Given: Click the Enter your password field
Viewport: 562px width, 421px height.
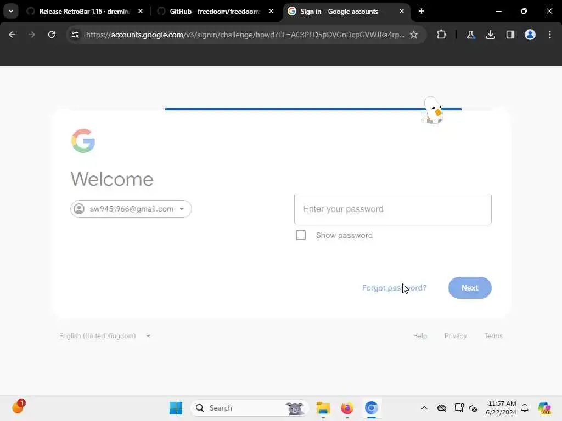Looking at the screenshot, I should 393,209.
